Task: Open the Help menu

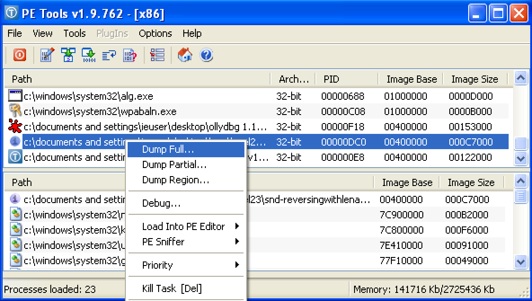Action: (x=192, y=33)
